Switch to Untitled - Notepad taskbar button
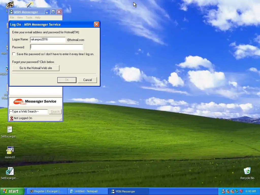The image size is (260, 195). point(88,191)
